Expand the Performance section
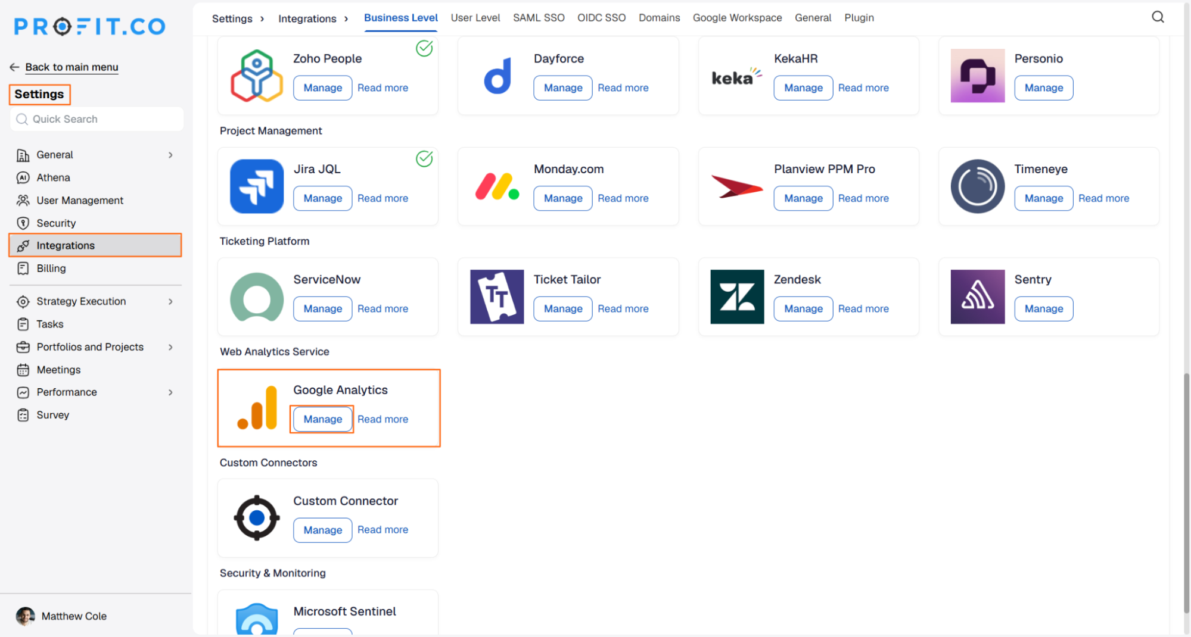Screen dimensions: 1191x637 170,392
